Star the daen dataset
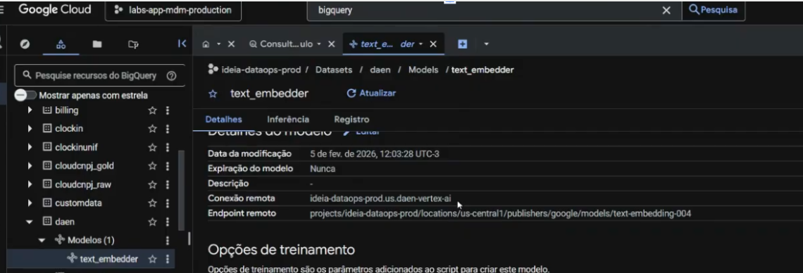This screenshot has width=803, height=273. 152,222
